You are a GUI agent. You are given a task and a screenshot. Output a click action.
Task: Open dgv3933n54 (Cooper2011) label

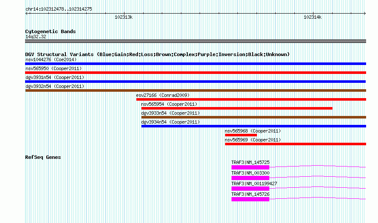(x=170, y=113)
